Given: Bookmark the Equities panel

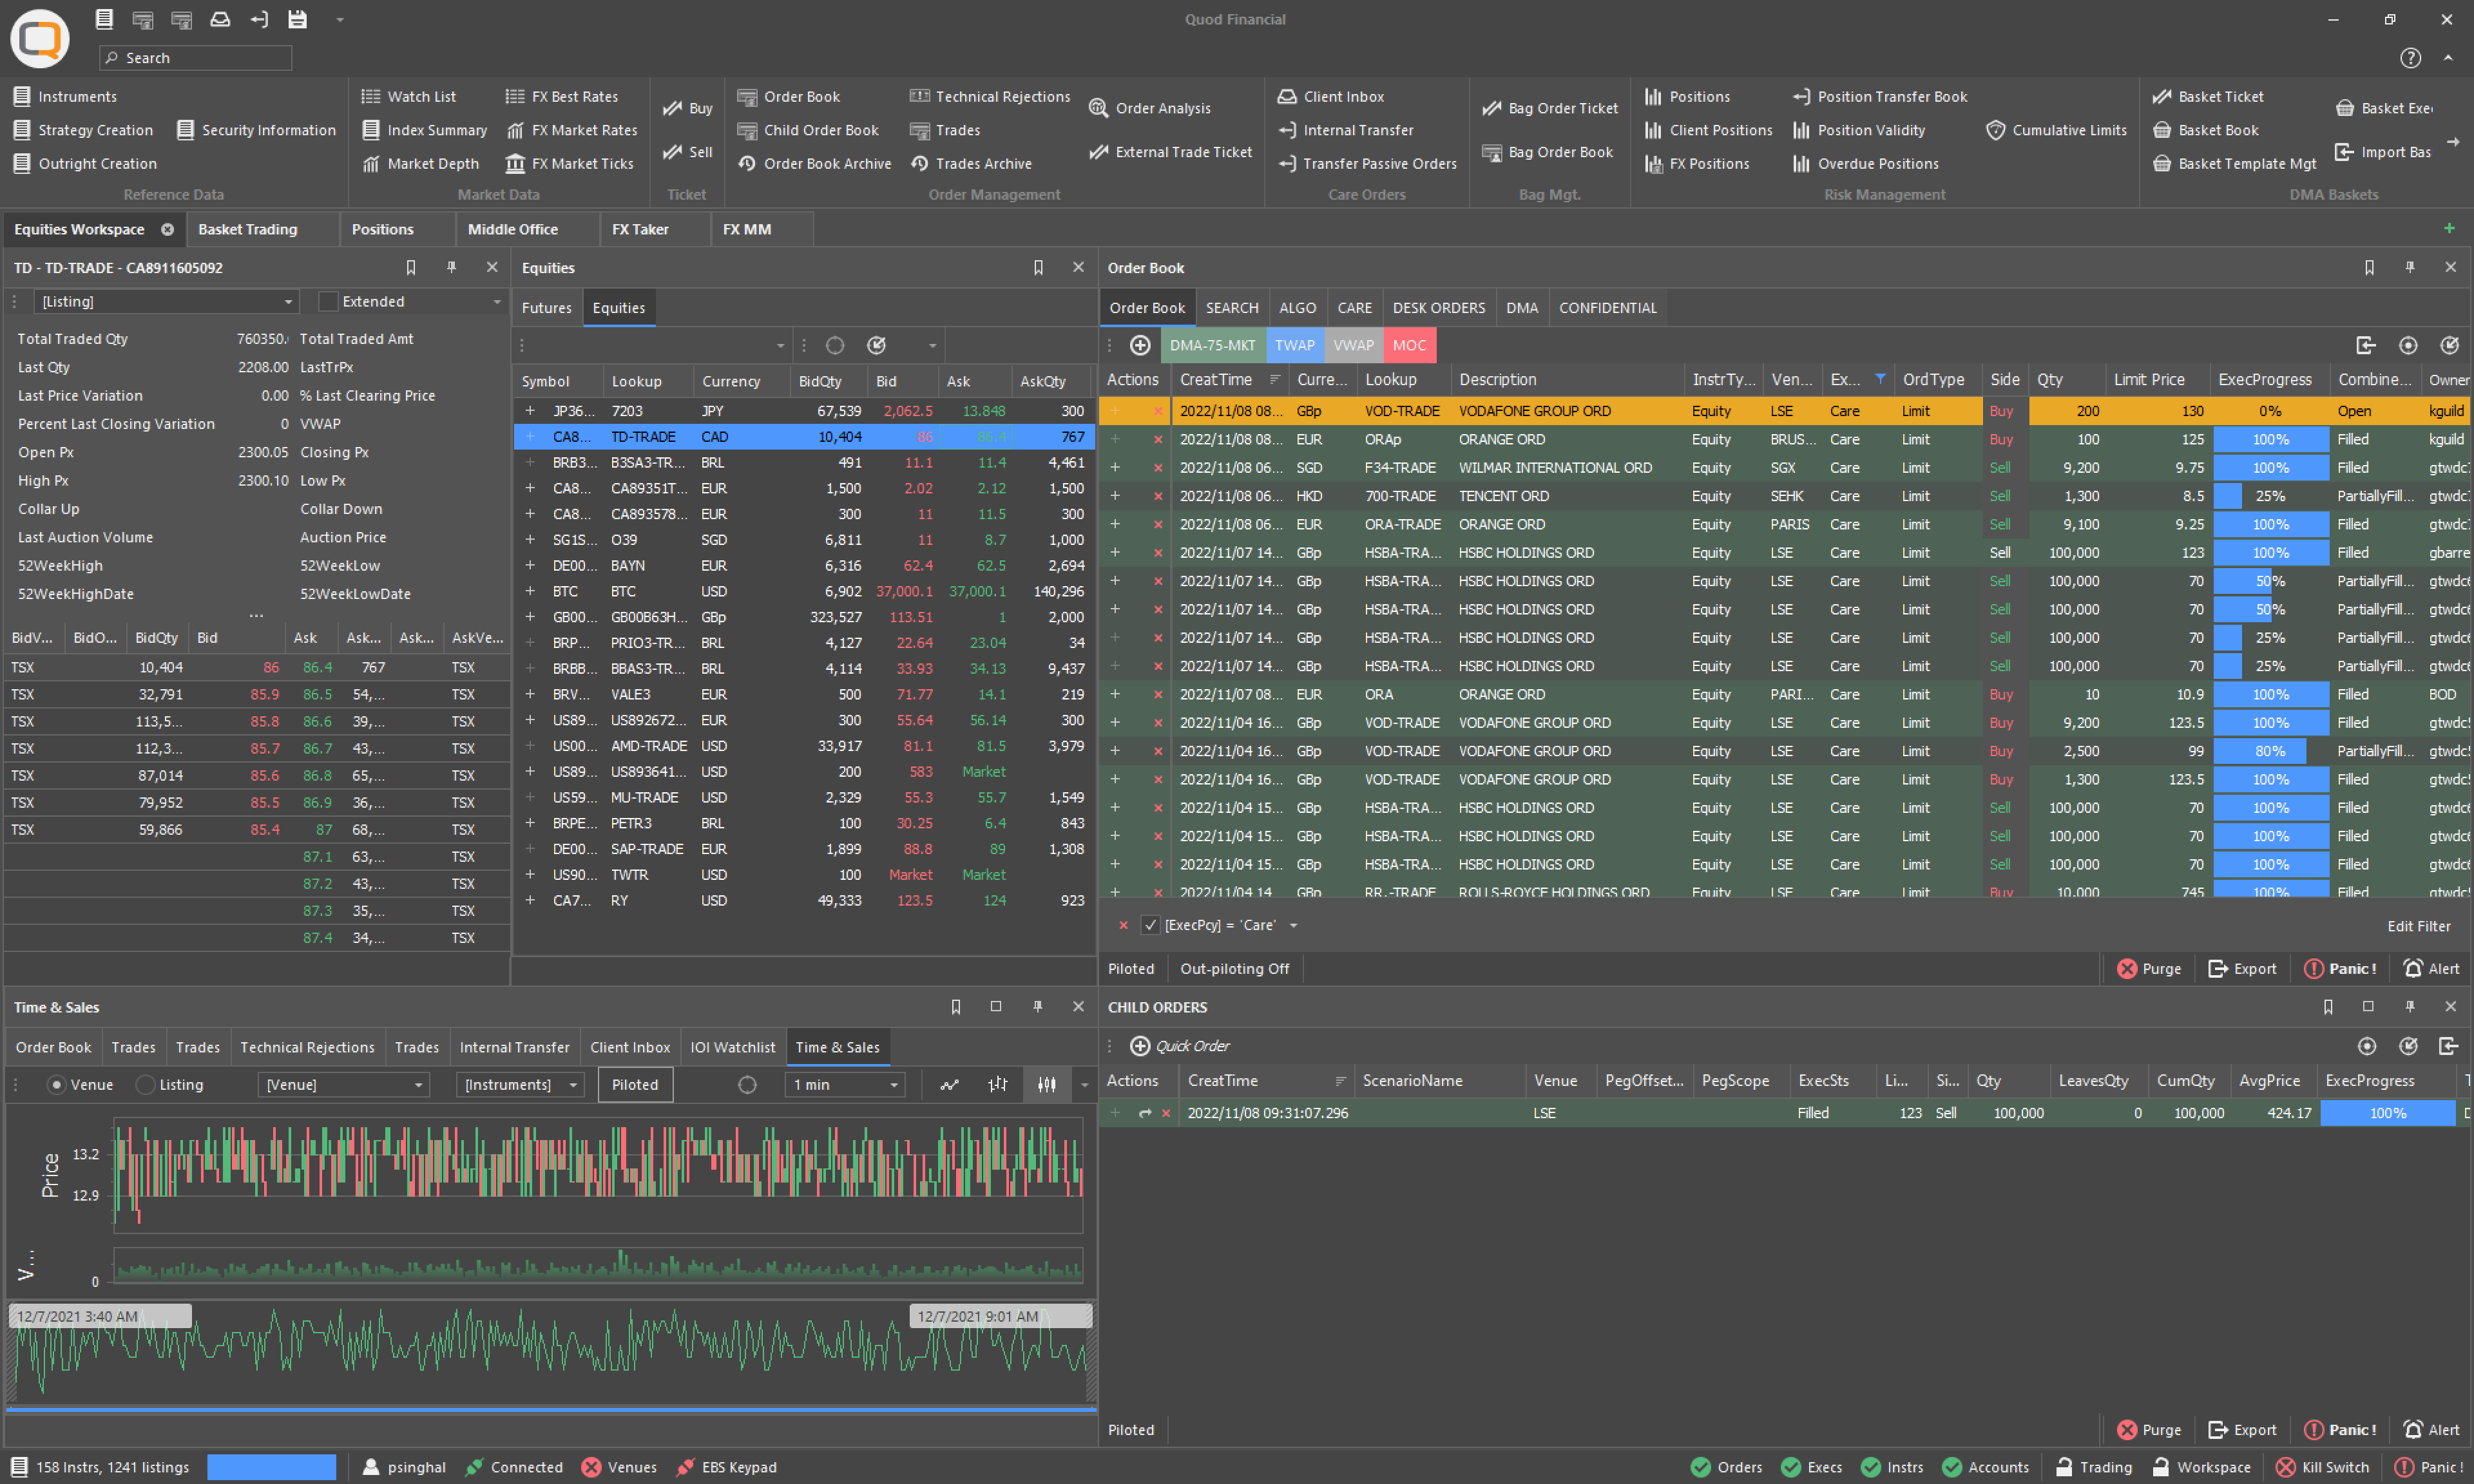Looking at the screenshot, I should click(1038, 267).
